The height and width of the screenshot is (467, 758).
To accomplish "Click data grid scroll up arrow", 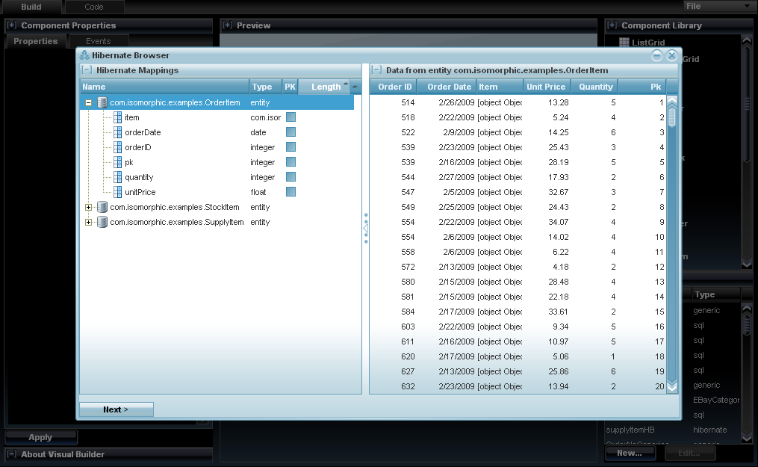I will pyautogui.click(x=672, y=101).
